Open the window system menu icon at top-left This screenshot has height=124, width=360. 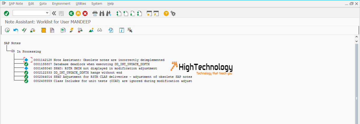point(4,3)
